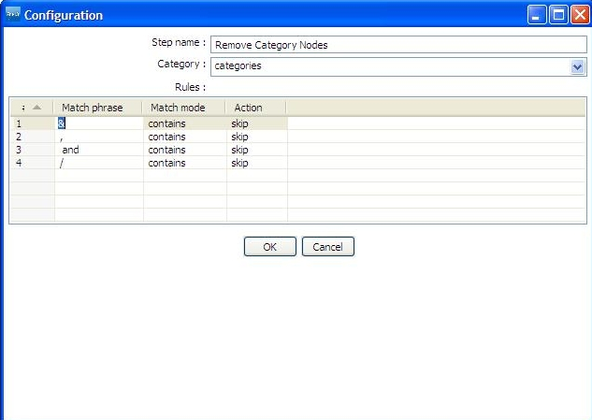Screen dimensions: 592x420
Task: Click the row number column sort arrow
Action: (36, 108)
